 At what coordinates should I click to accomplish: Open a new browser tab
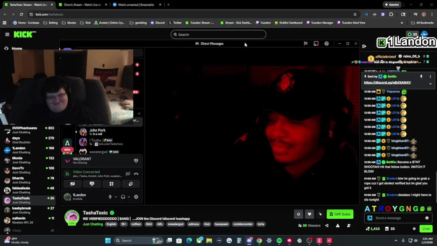pos(168,5)
